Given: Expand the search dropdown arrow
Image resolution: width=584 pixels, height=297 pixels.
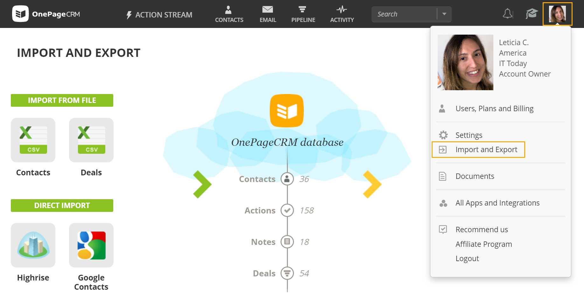Looking at the screenshot, I should (x=444, y=14).
